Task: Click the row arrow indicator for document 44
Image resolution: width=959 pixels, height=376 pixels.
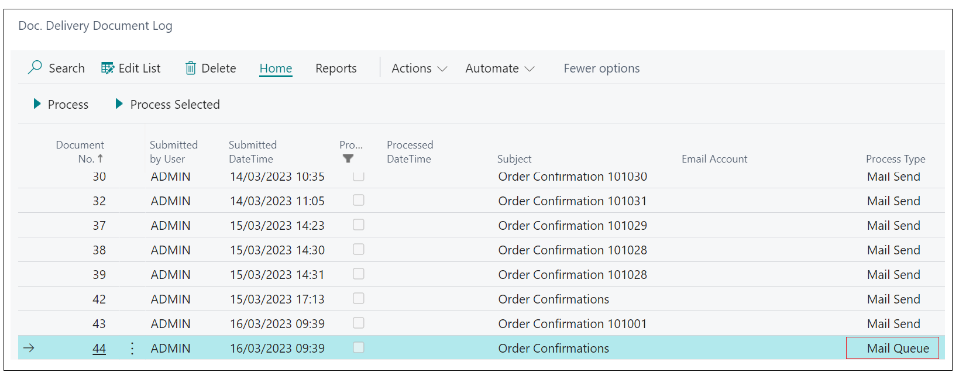Action: (29, 348)
